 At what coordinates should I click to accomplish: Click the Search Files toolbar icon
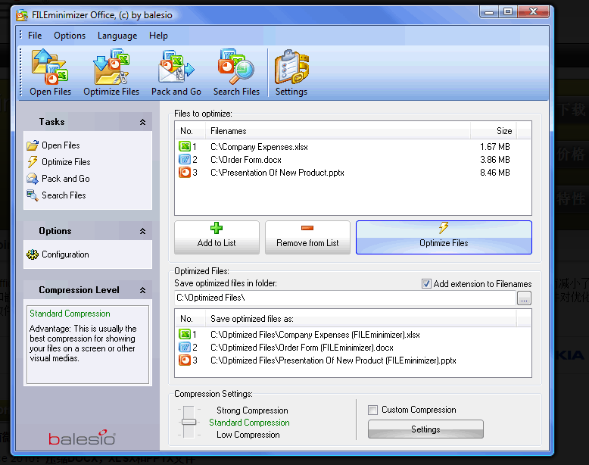236,67
